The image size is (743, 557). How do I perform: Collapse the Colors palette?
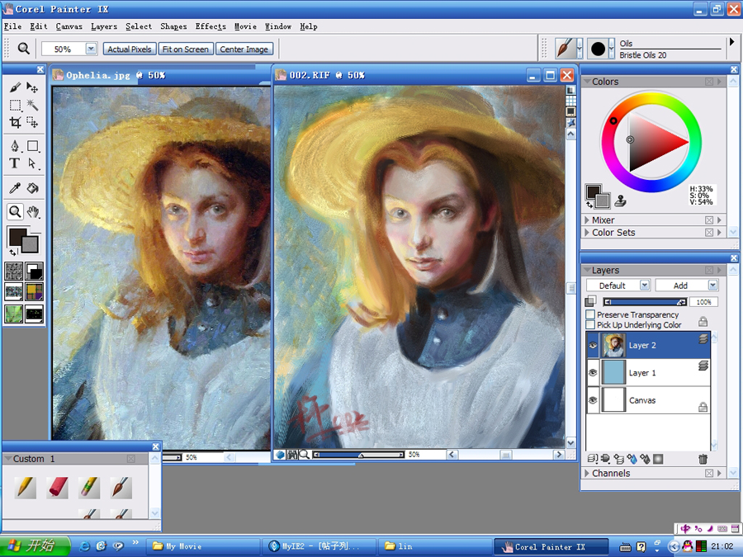click(x=587, y=82)
